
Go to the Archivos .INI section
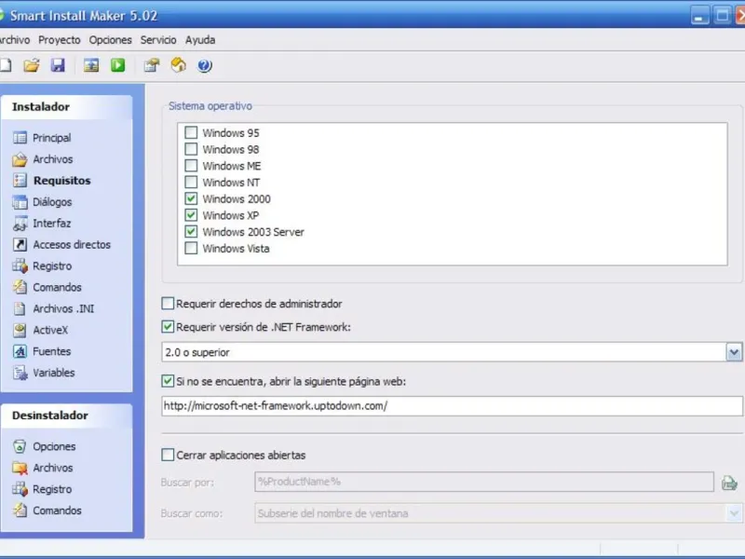point(63,308)
